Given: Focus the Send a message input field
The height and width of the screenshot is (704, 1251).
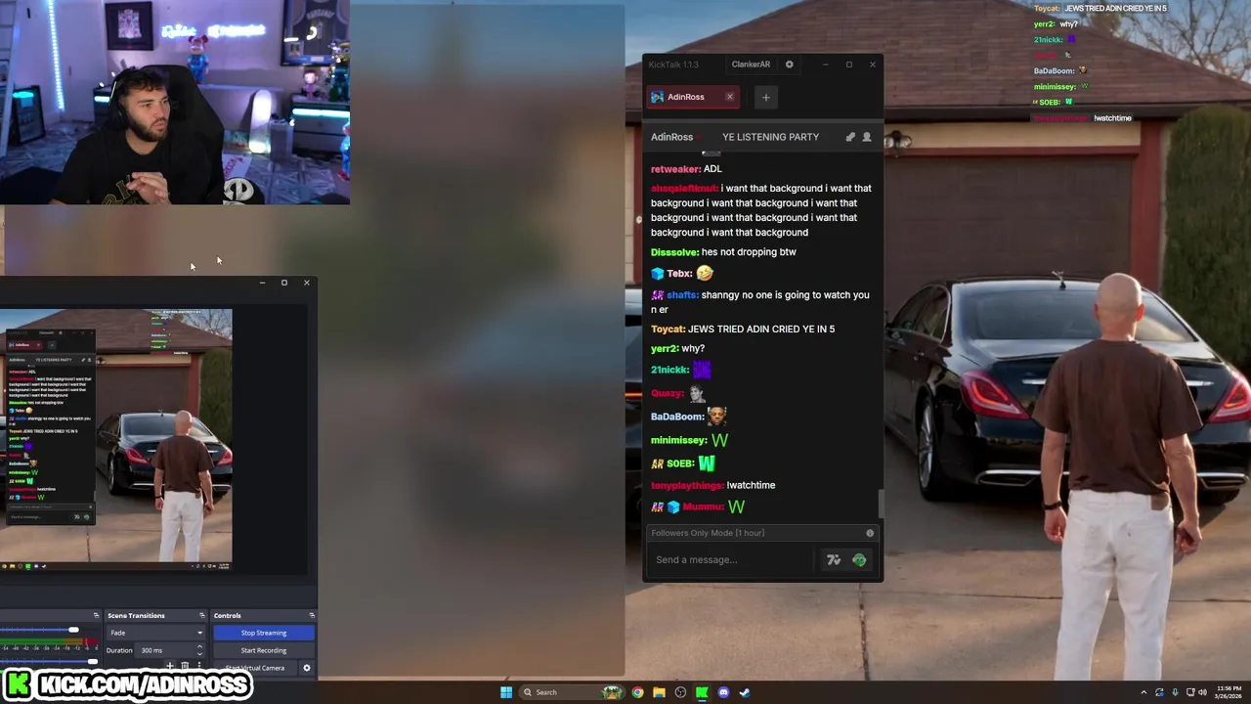Looking at the screenshot, I should coord(731,559).
